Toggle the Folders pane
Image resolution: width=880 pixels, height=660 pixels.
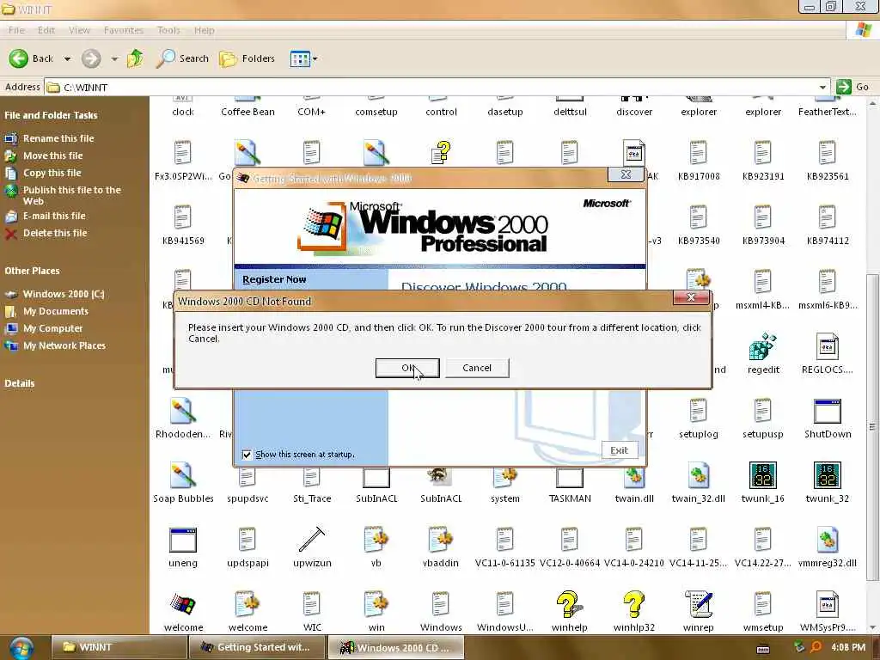(x=247, y=58)
